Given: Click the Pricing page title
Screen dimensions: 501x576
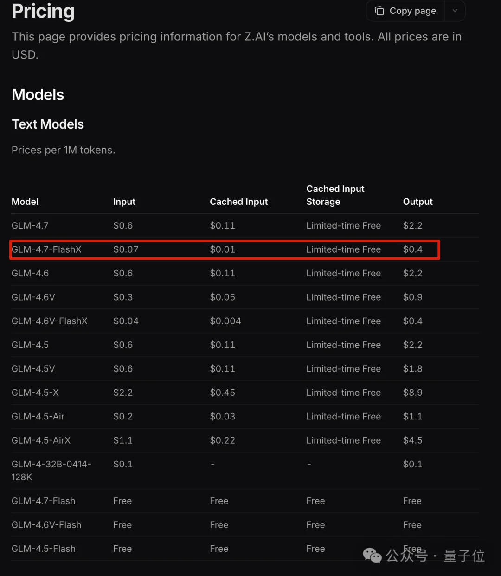Looking at the screenshot, I should (43, 12).
